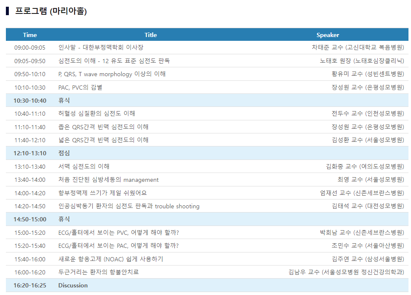Click title ECG/홀터에서 보이는 PAC, 어떻게 해야 할까?
Viewport: 411px width, 295px height.
(118, 245)
